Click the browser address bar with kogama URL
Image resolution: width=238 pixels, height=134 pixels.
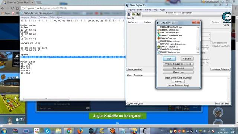coord(73,8)
